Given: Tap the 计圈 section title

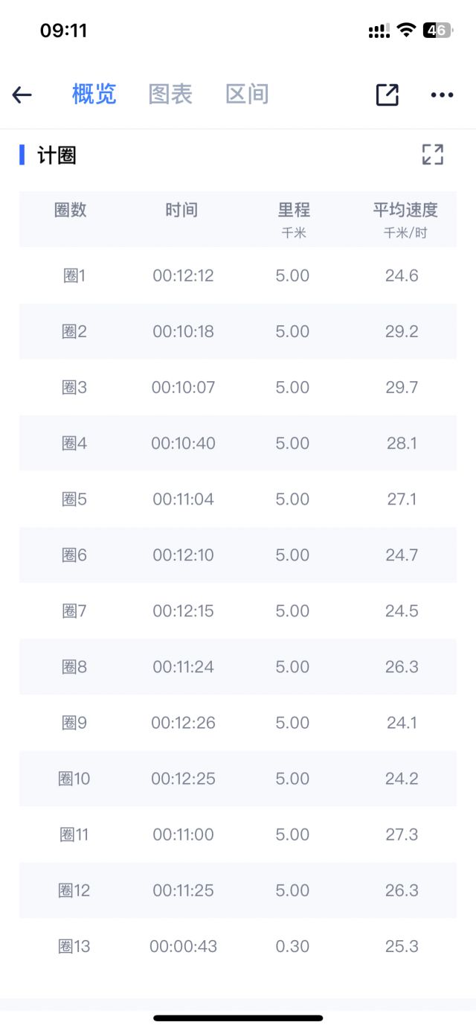Looking at the screenshot, I should point(57,155).
